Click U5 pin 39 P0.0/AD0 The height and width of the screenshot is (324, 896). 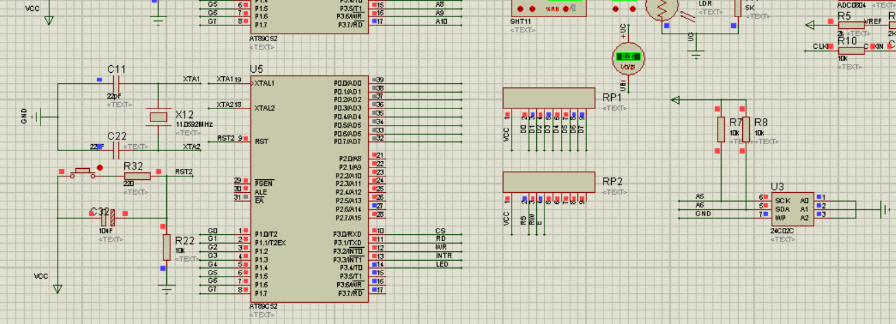(x=378, y=80)
